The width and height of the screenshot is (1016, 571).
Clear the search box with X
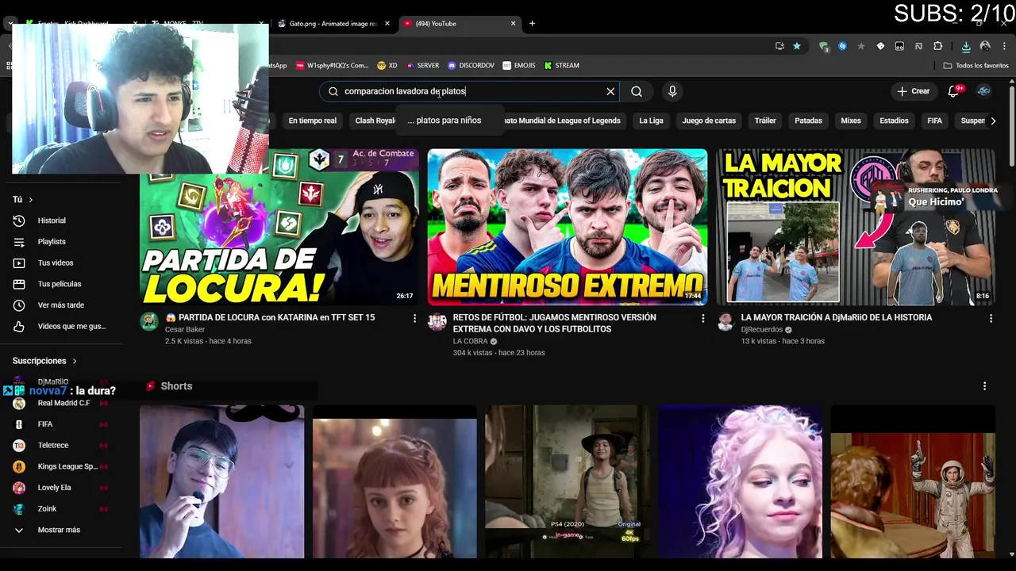(x=610, y=91)
